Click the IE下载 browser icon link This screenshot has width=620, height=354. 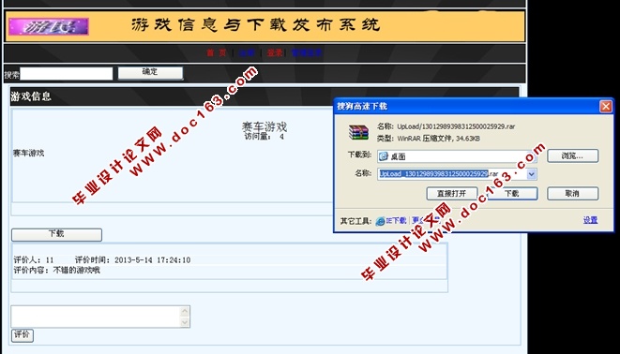(391, 221)
